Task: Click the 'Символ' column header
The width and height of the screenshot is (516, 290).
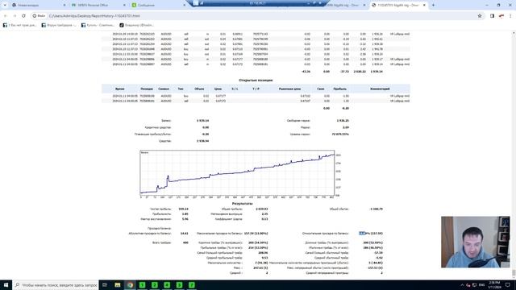Action: pyautogui.click(x=164, y=89)
